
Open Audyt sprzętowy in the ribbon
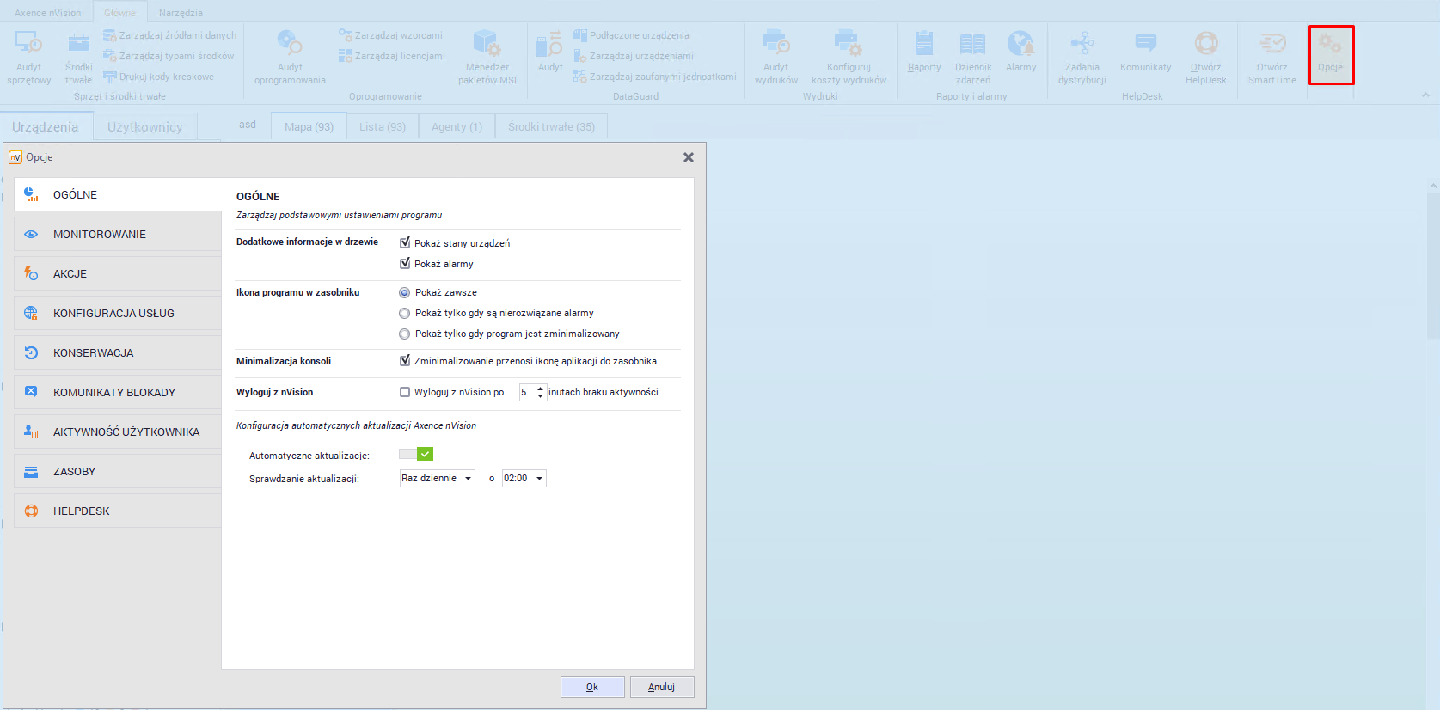point(29,58)
